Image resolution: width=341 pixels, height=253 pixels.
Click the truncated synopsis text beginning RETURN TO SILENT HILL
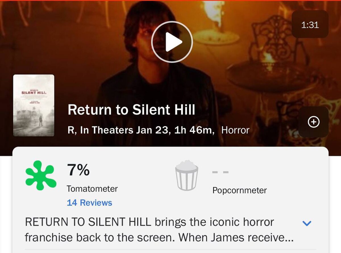159,230
